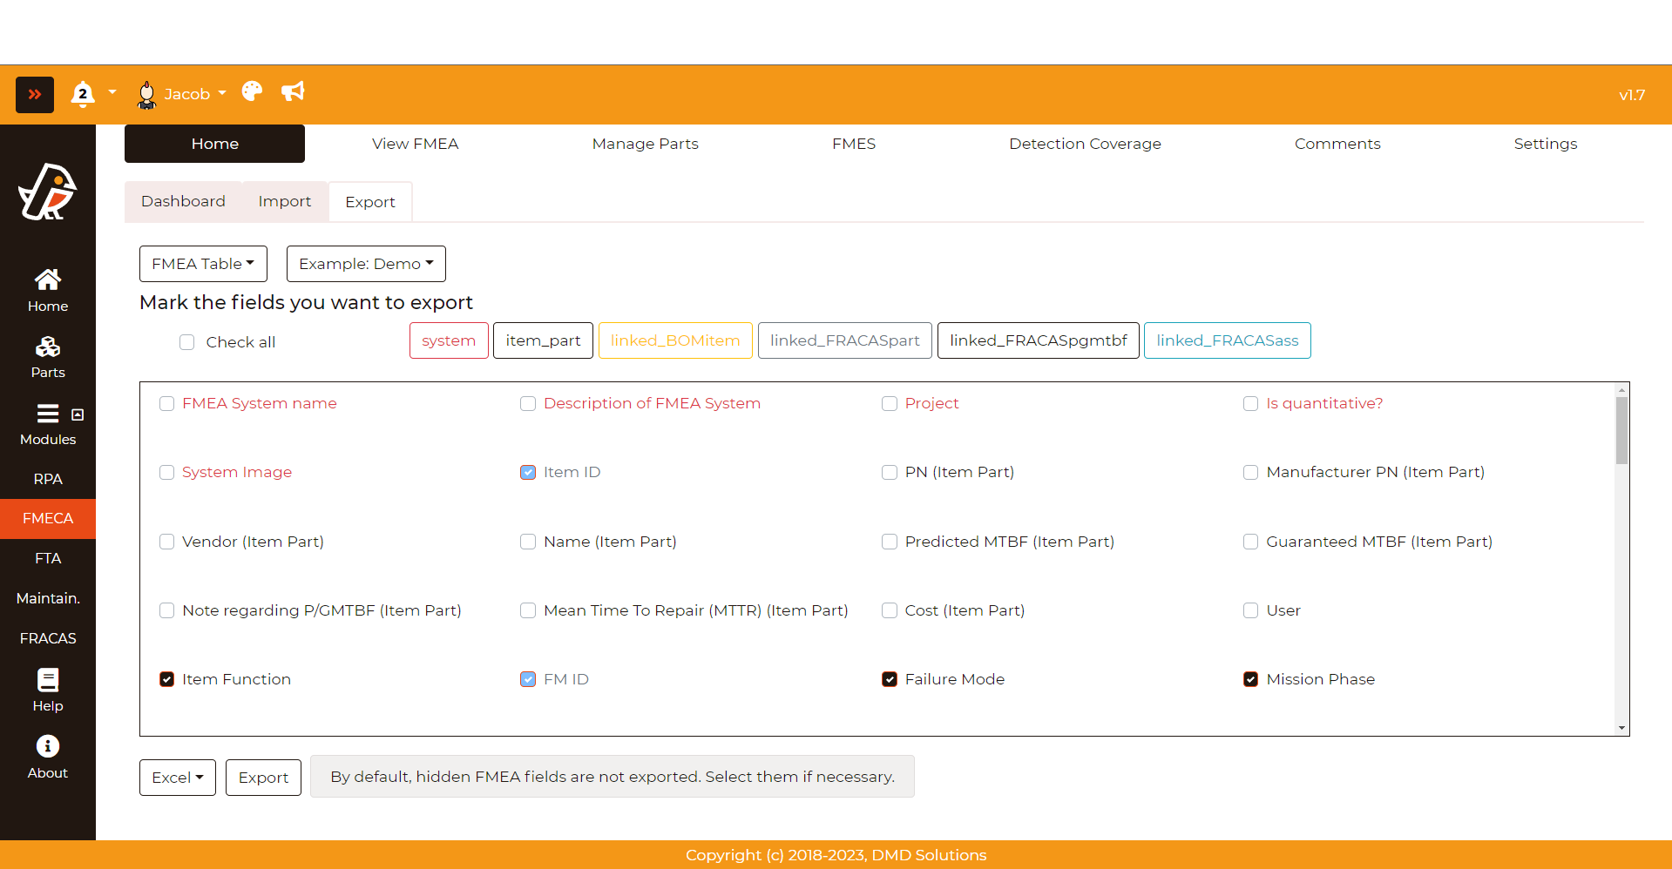Screen dimensions: 1672x869
Task: Expand the sidebar with double-chevron icon
Action: (35, 95)
